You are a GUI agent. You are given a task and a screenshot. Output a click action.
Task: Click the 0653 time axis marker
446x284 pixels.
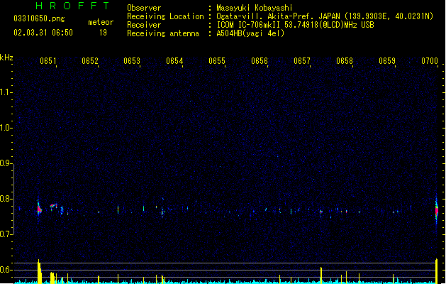coord(132,61)
